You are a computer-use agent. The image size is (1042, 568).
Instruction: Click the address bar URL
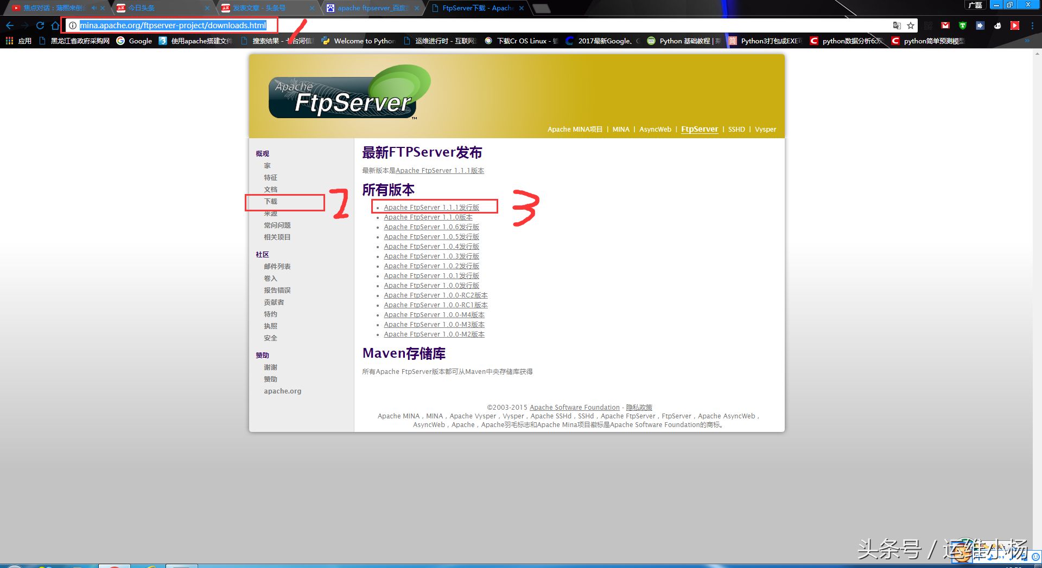(x=173, y=25)
